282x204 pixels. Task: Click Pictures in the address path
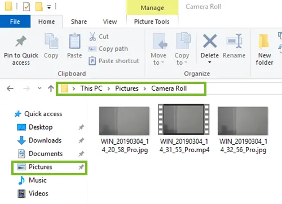click(x=127, y=88)
